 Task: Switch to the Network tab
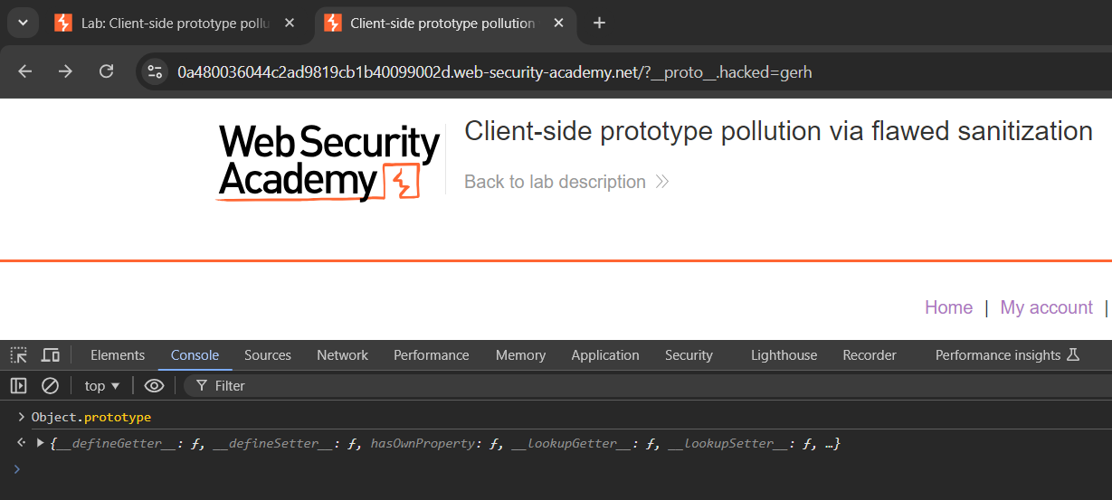coord(342,355)
